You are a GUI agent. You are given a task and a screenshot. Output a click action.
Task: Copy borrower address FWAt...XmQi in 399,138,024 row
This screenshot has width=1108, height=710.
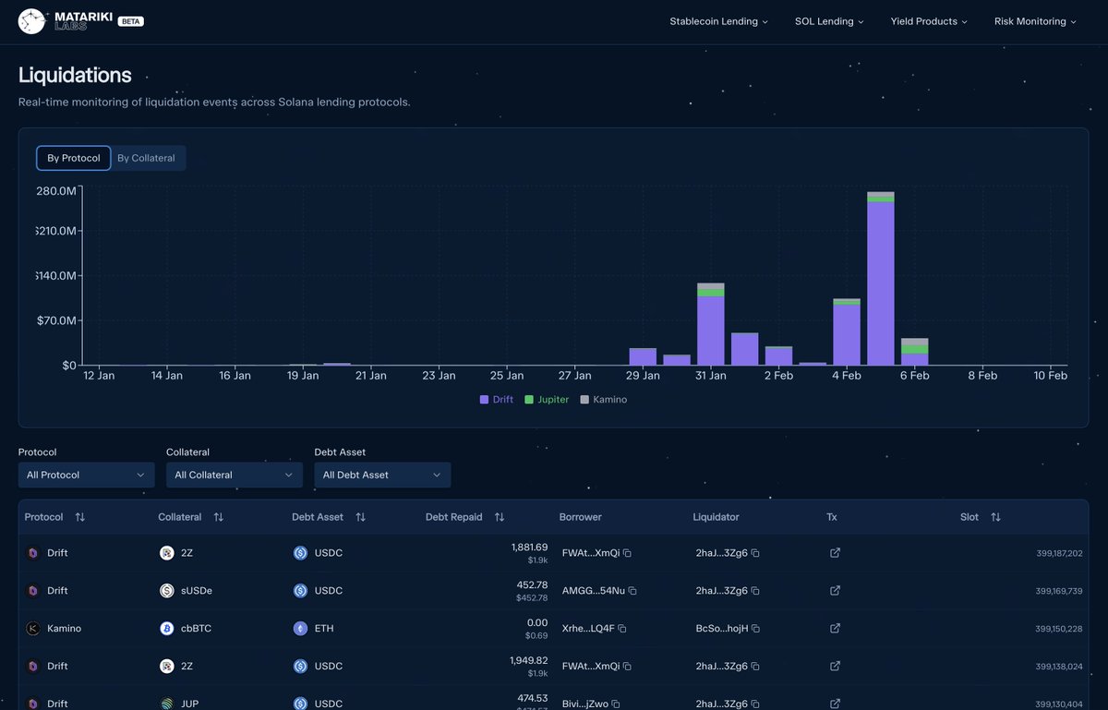pos(627,667)
